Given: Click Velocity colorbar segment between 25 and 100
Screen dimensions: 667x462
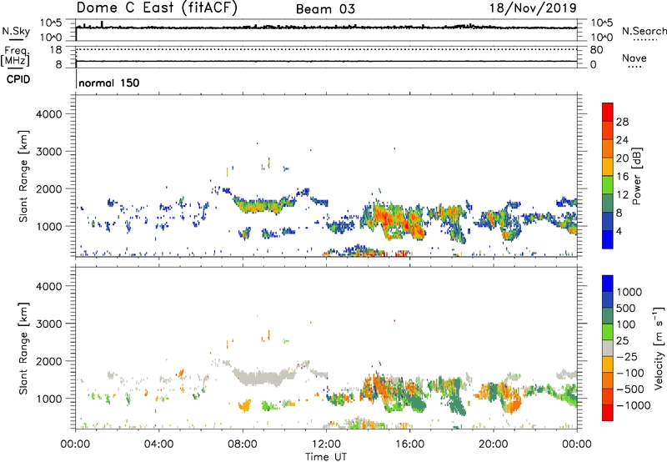Looking at the screenshot, I should click(x=608, y=332).
